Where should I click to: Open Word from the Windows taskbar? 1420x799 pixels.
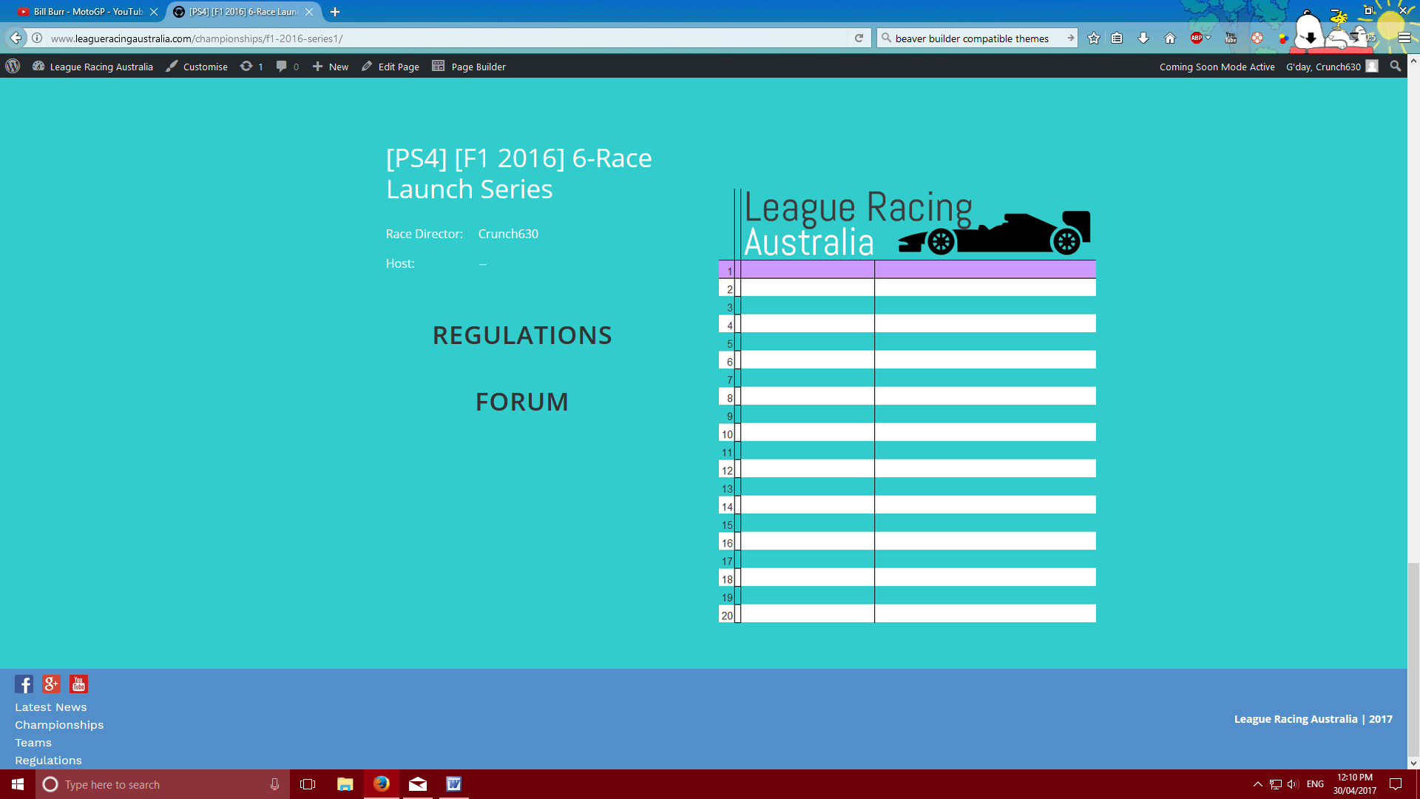(x=453, y=784)
